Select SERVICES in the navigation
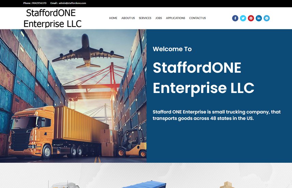292x188 pixels. point(145,18)
